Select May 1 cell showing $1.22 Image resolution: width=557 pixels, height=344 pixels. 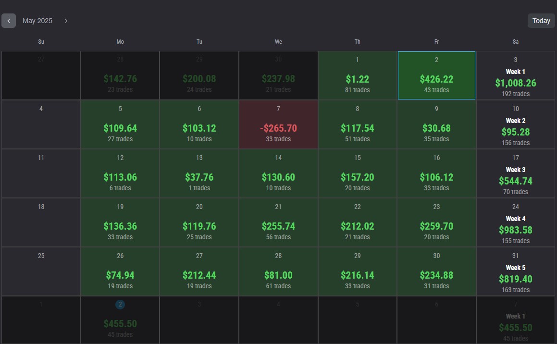point(358,75)
